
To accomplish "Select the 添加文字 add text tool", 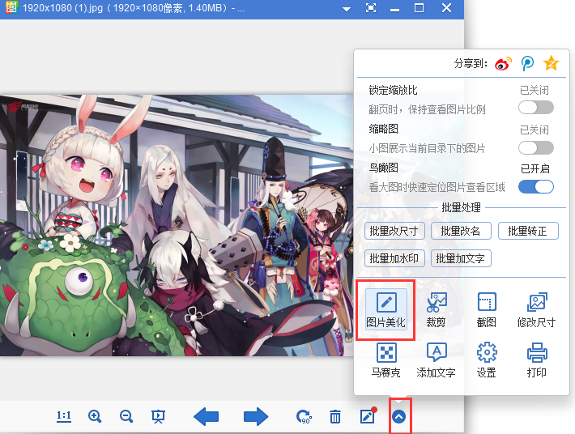I will coord(437,360).
